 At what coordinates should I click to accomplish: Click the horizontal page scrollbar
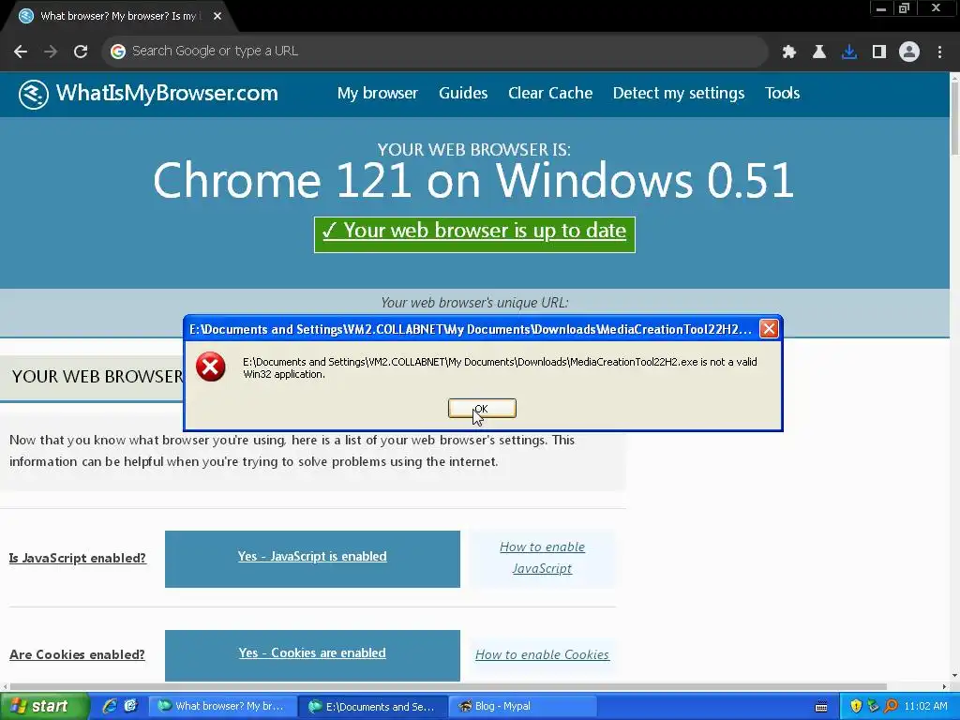[448, 687]
